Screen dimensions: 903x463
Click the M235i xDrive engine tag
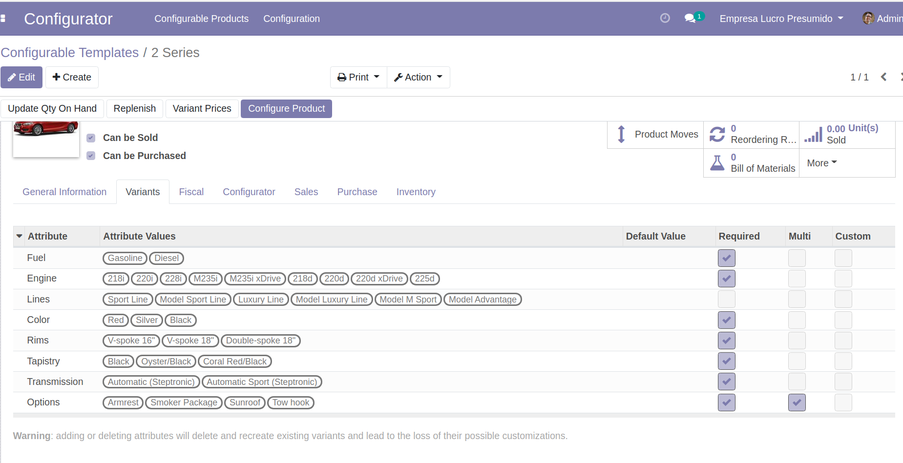255,279
